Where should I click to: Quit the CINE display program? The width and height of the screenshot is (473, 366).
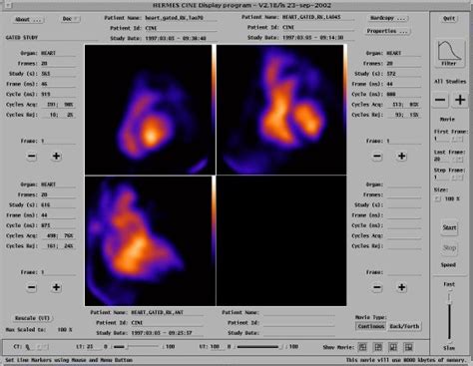pos(449,18)
